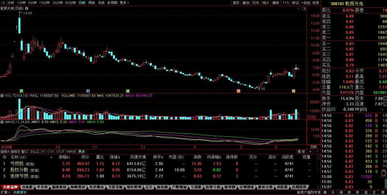This screenshot has width=387, height=195.
Task: Zoom in chart with plus button
Action: 310,151
